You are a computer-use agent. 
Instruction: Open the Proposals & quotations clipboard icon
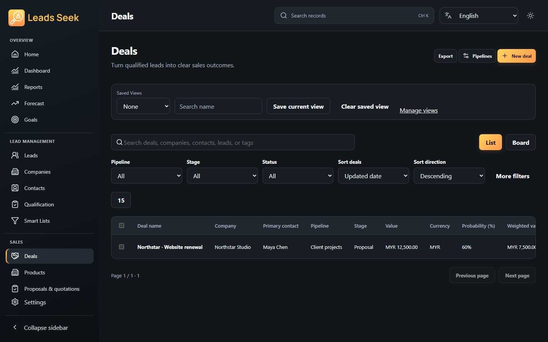[15, 289]
